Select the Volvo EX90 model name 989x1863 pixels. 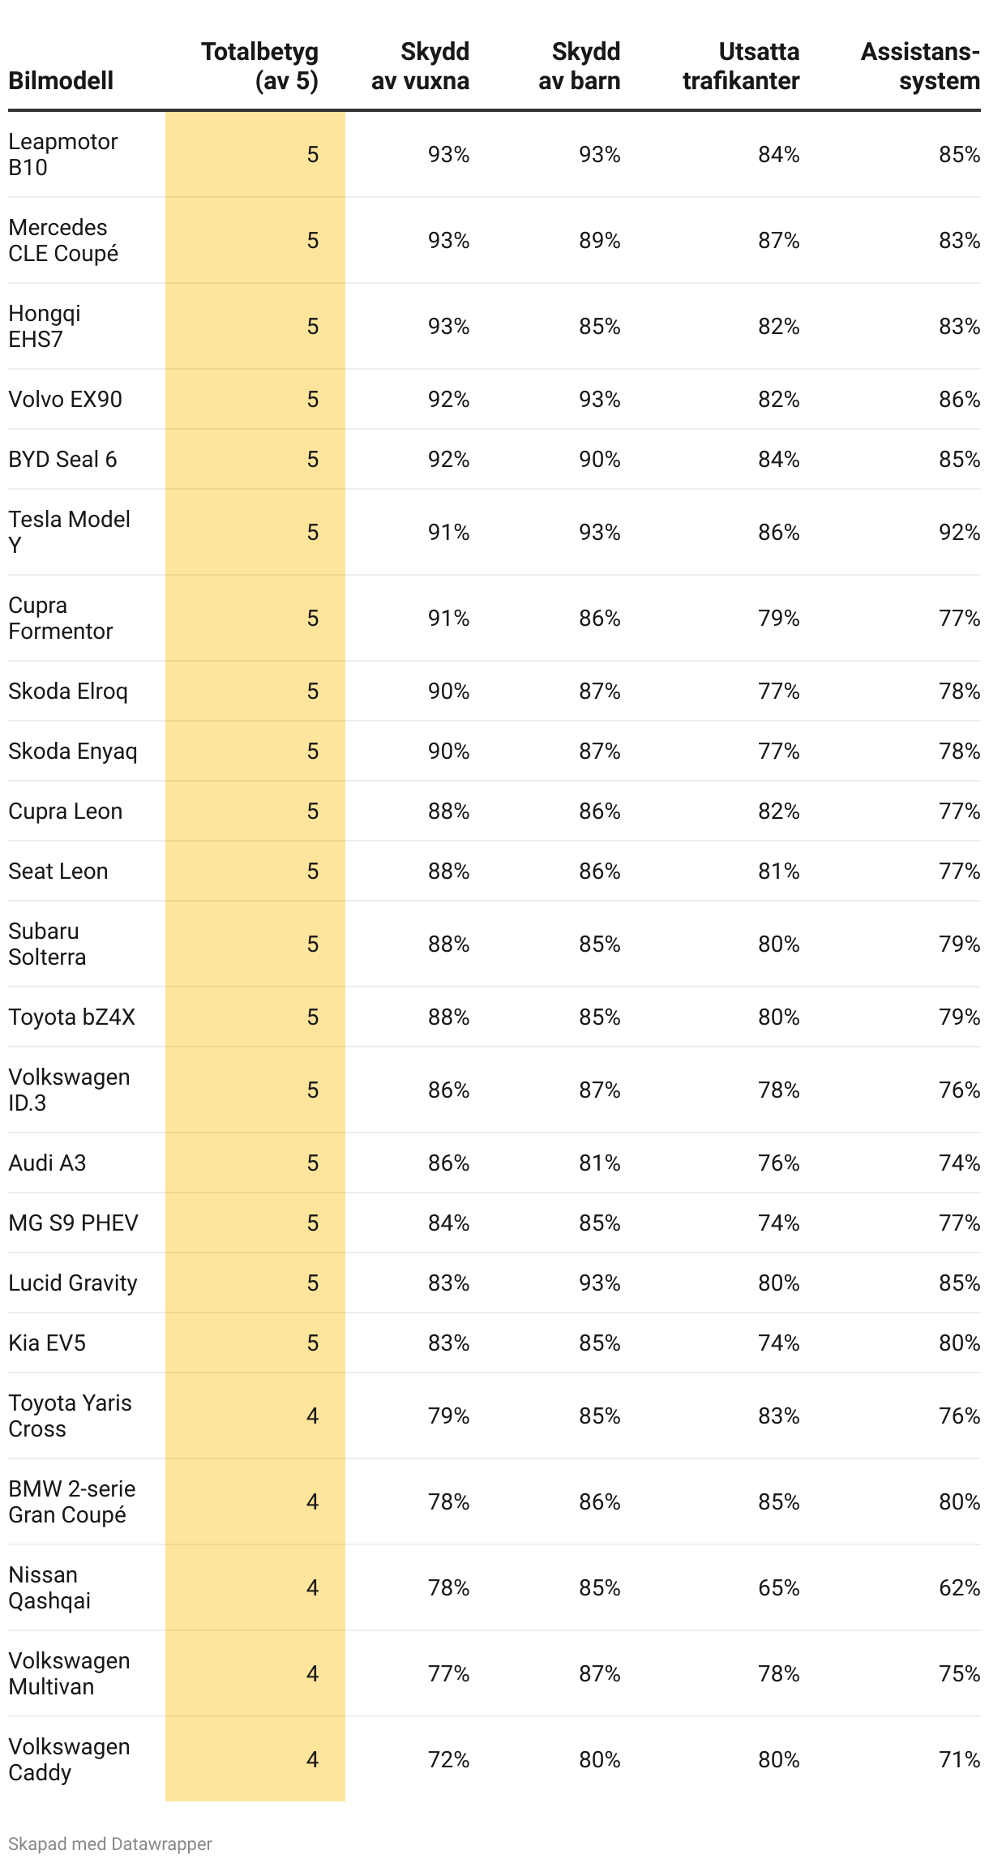pos(65,400)
